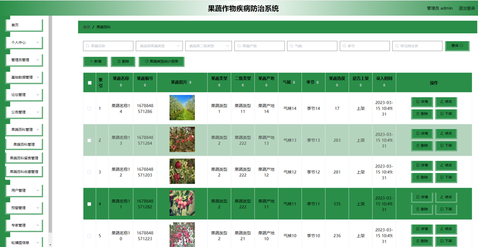Click 修改 for row 果蔬名称13
The width and height of the screenshot is (478, 247).
pos(446,134)
